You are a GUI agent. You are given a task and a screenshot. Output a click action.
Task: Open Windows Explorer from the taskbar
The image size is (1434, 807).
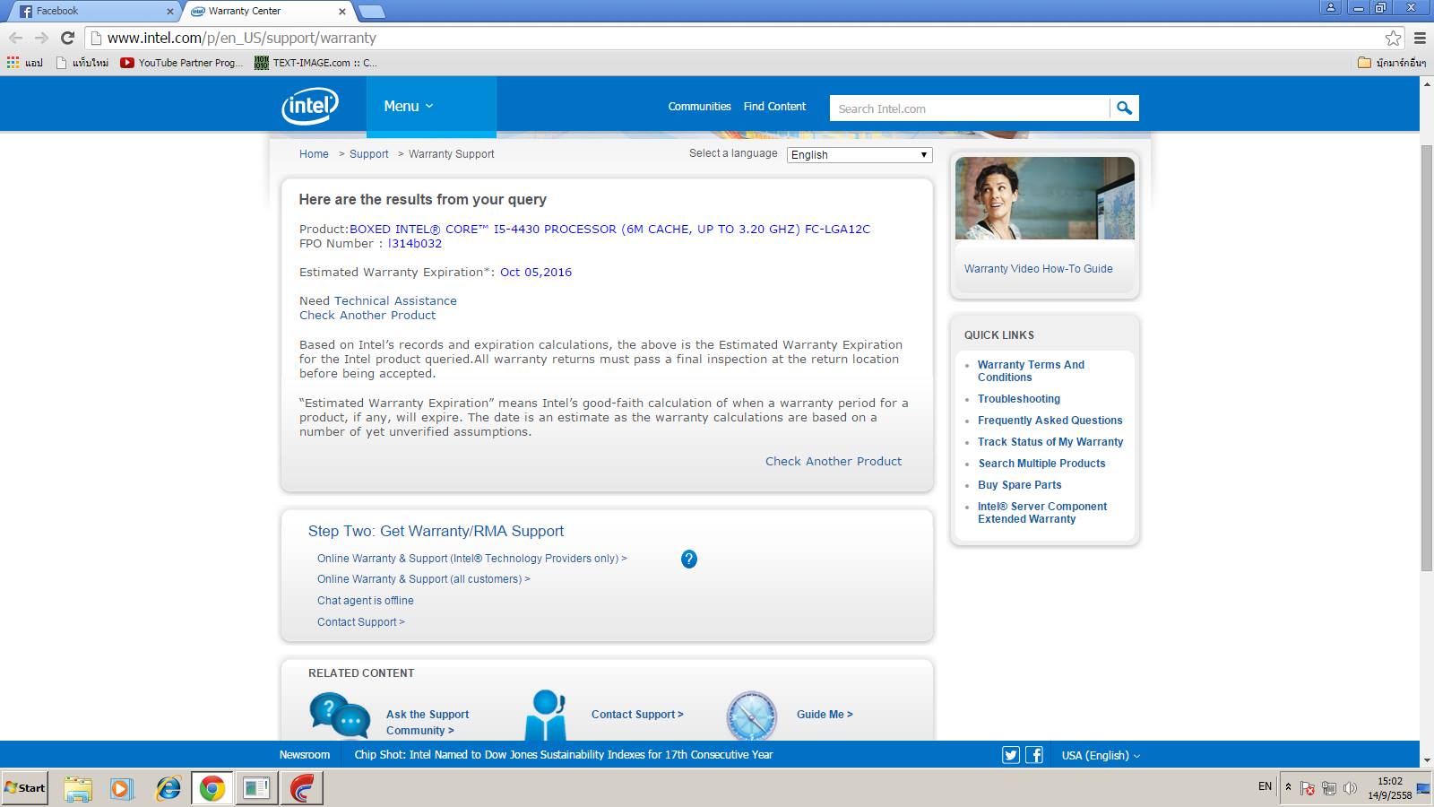pos(78,788)
